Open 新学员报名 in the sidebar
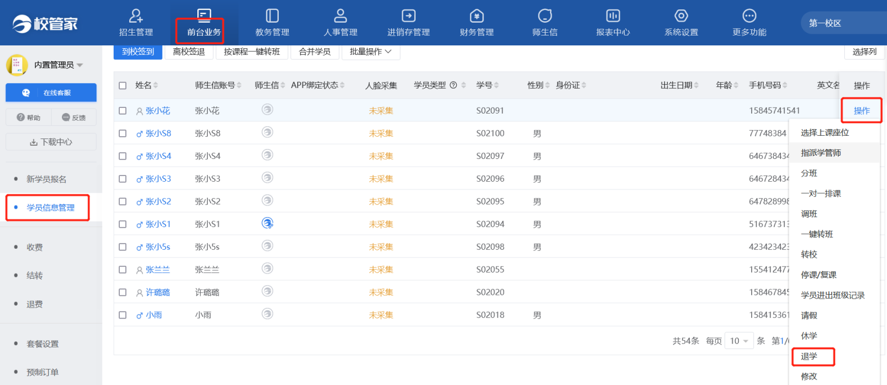Image resolution: width=887 pixels, height=385 pixels. (47, 179)
